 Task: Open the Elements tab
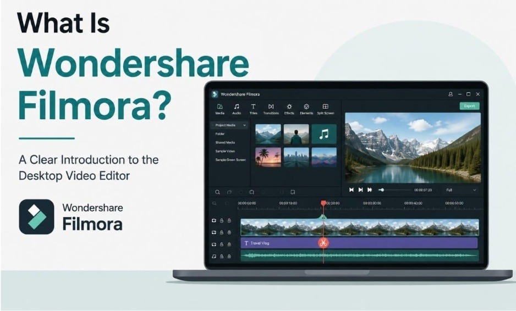pyautogui.click(x=306, y=109)
